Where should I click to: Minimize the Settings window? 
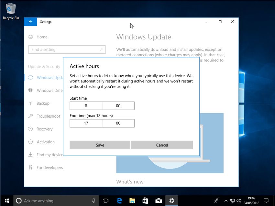pos(208,22)
